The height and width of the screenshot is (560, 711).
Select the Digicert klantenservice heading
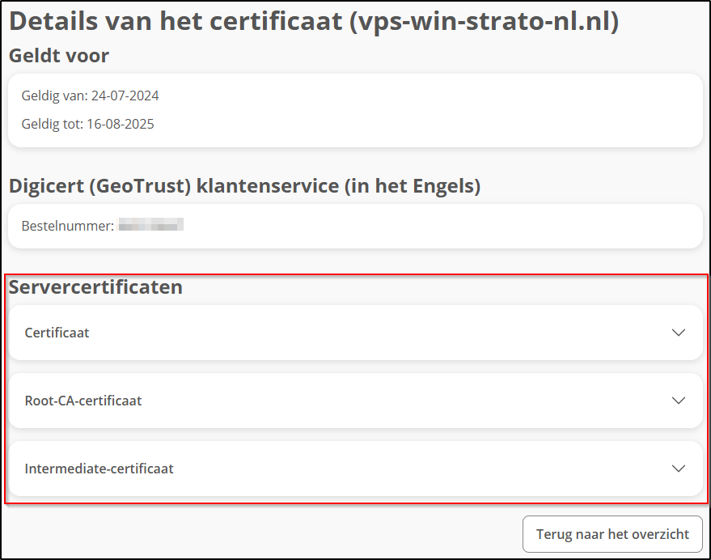pos(243,185)
